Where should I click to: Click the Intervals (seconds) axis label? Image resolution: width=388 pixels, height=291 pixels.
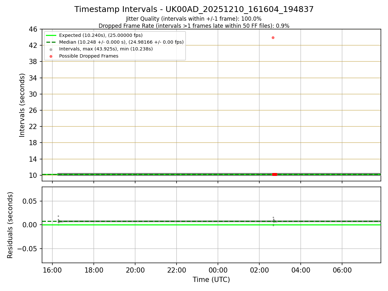pyautogui.click(x=22, y=105)
